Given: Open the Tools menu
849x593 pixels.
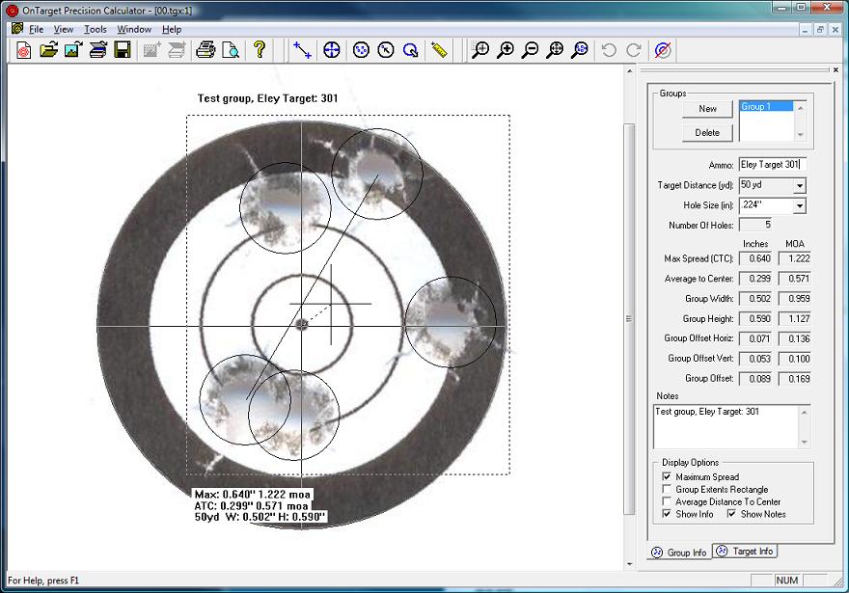Looking at the screenshot, I should [x=94, y=29].
